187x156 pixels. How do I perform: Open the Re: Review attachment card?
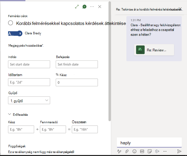click(154, 50)
